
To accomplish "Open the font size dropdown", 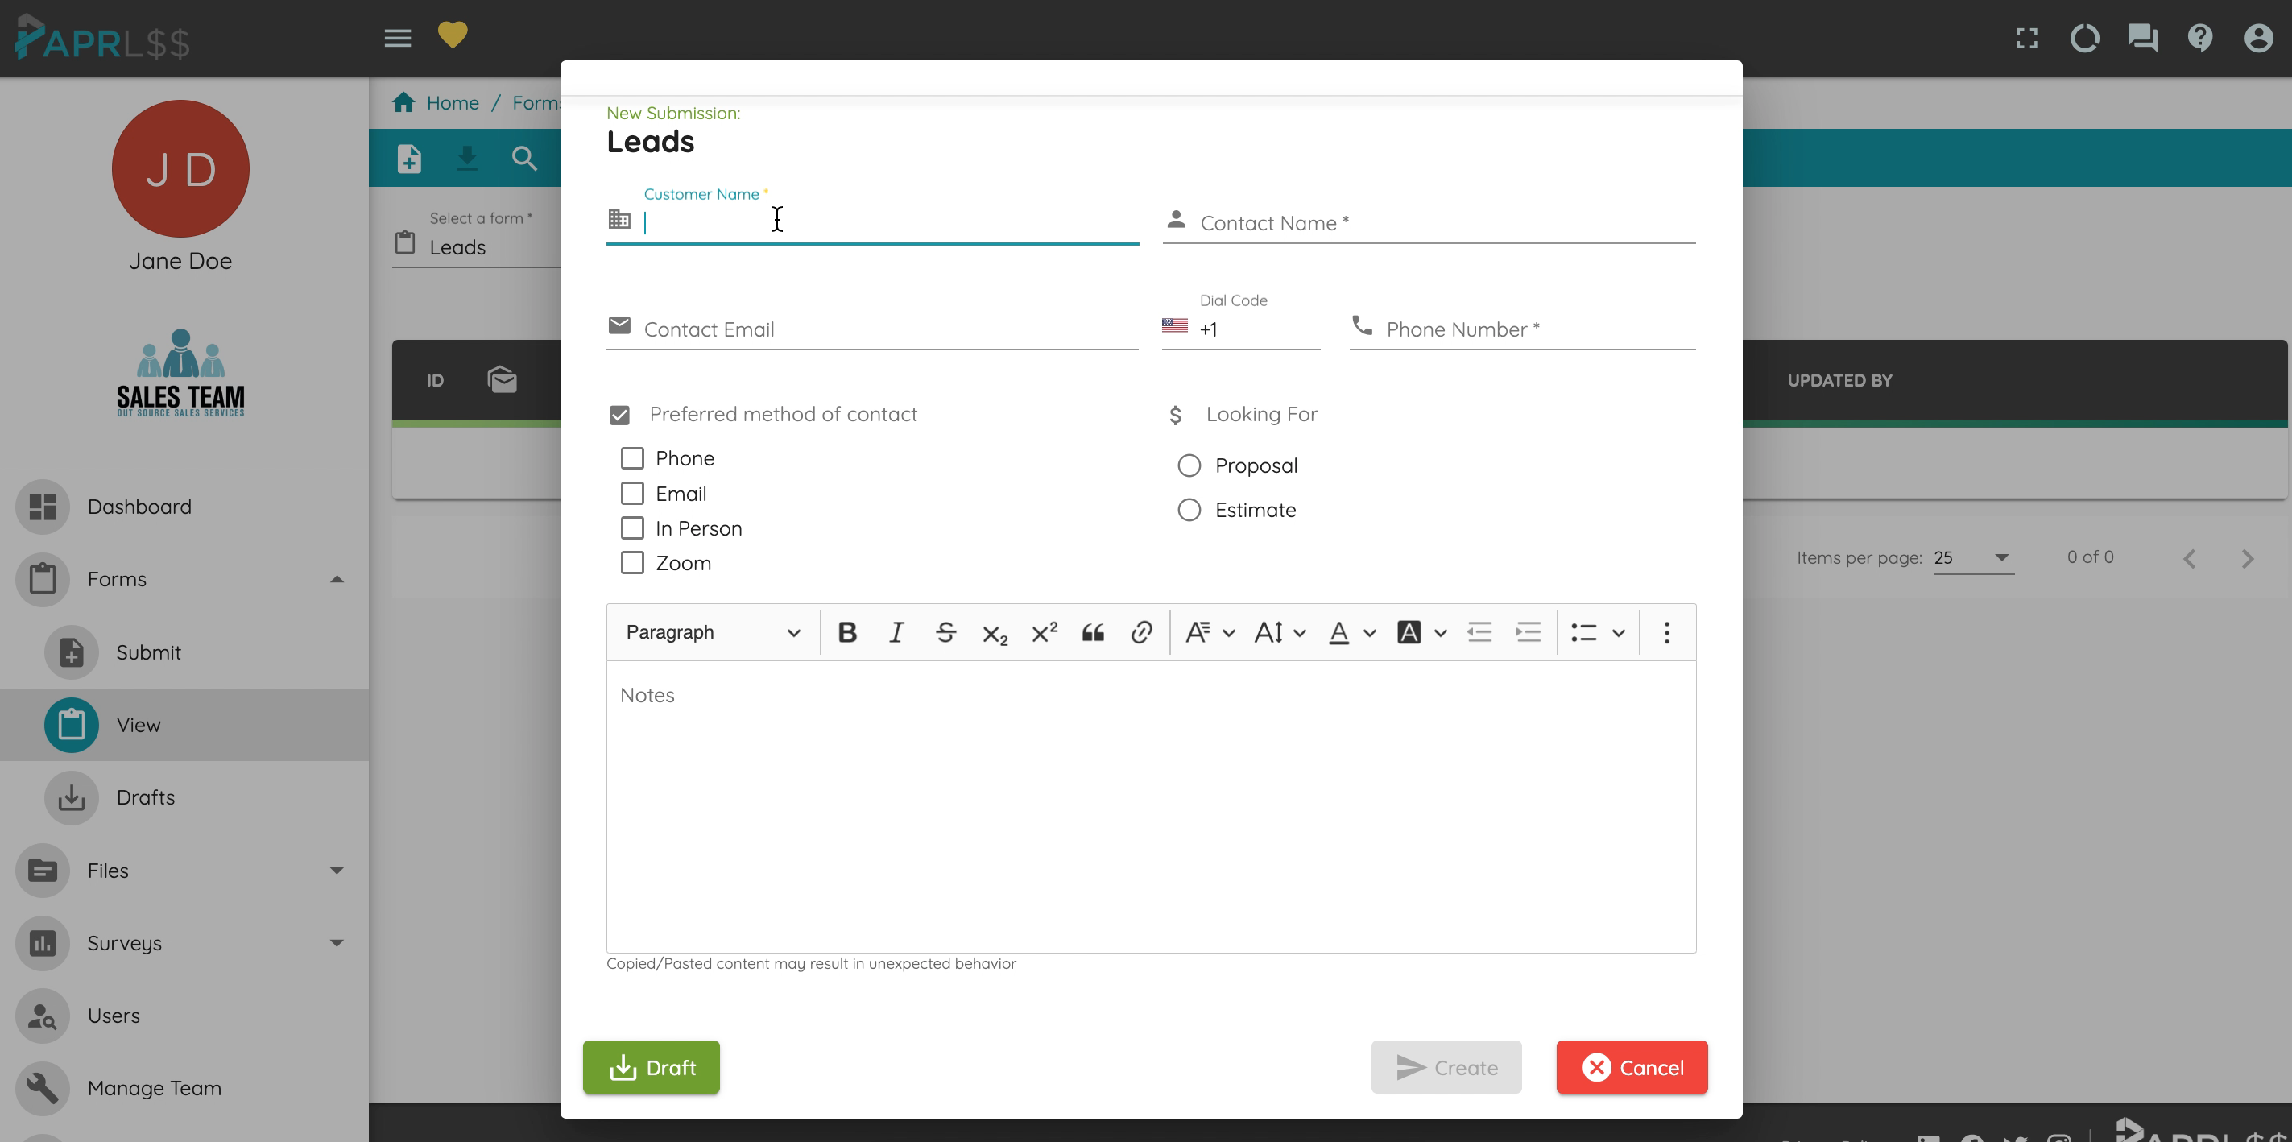I will [1280, 632].
